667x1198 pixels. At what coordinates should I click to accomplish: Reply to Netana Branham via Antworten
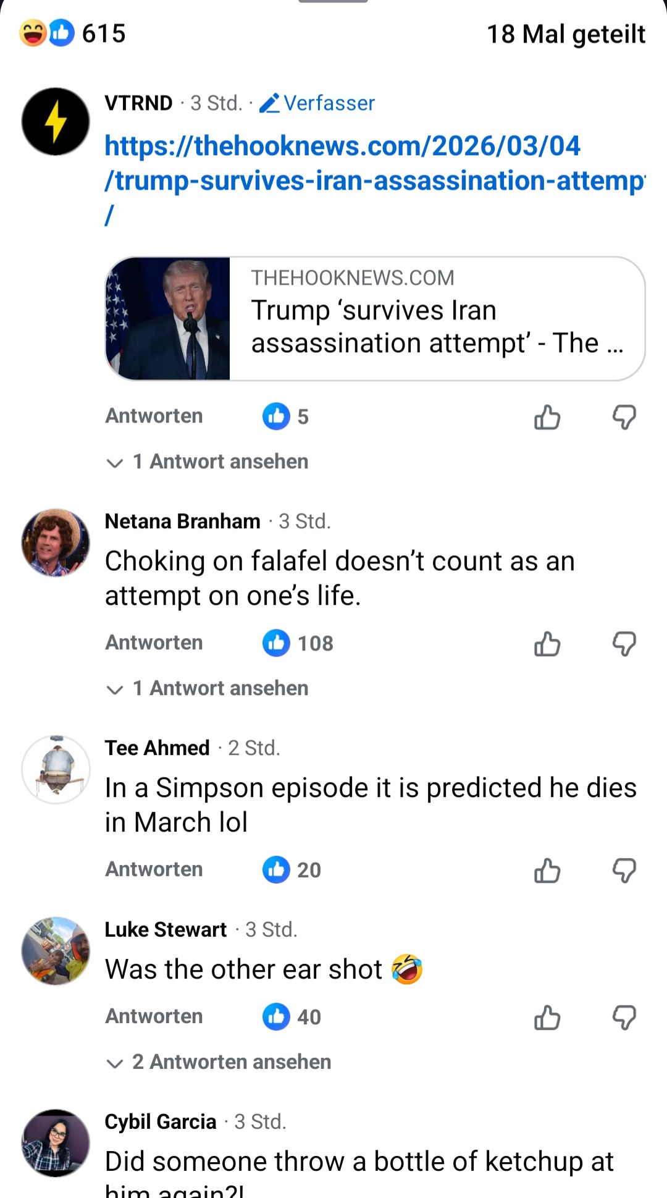point(154,643)
